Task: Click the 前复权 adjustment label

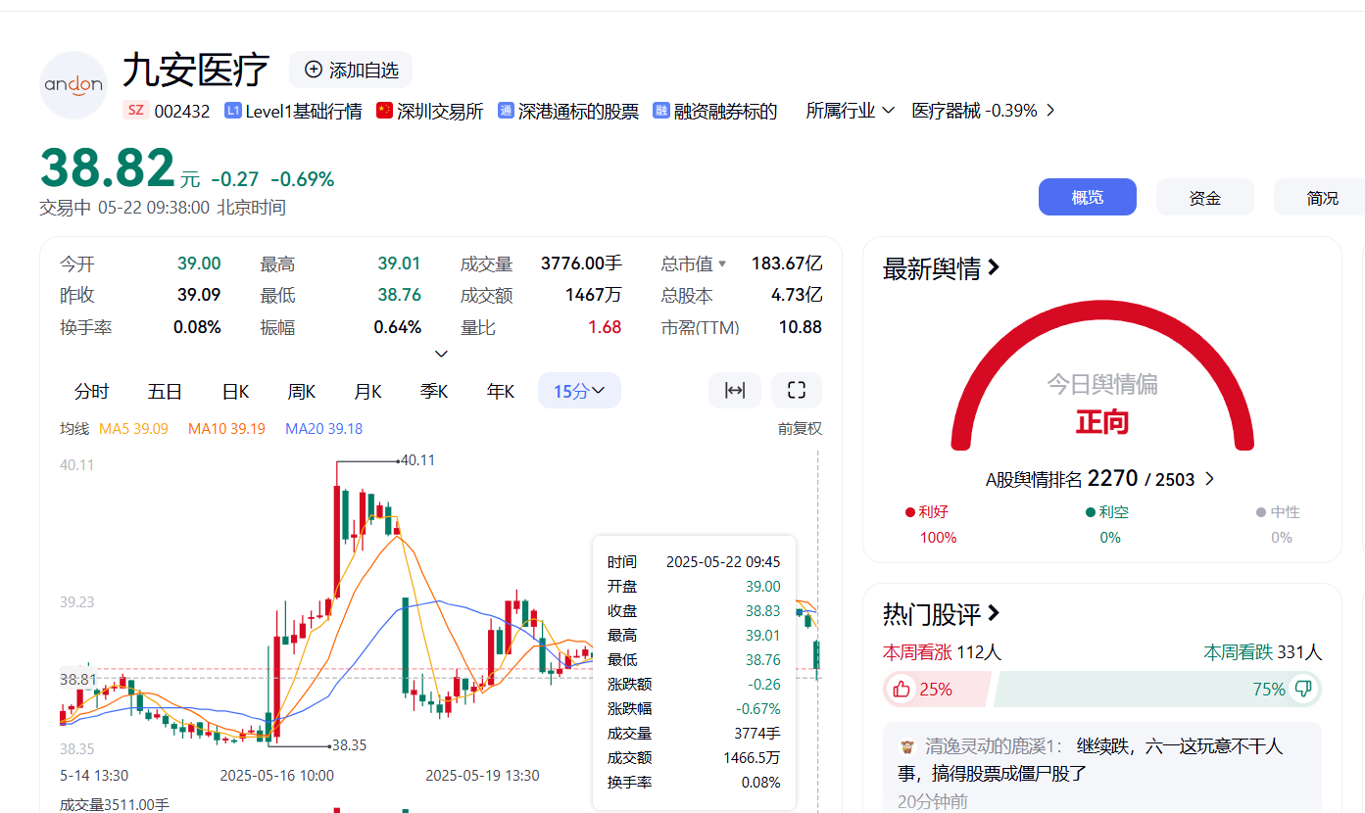Action: (x=800, y=428)
